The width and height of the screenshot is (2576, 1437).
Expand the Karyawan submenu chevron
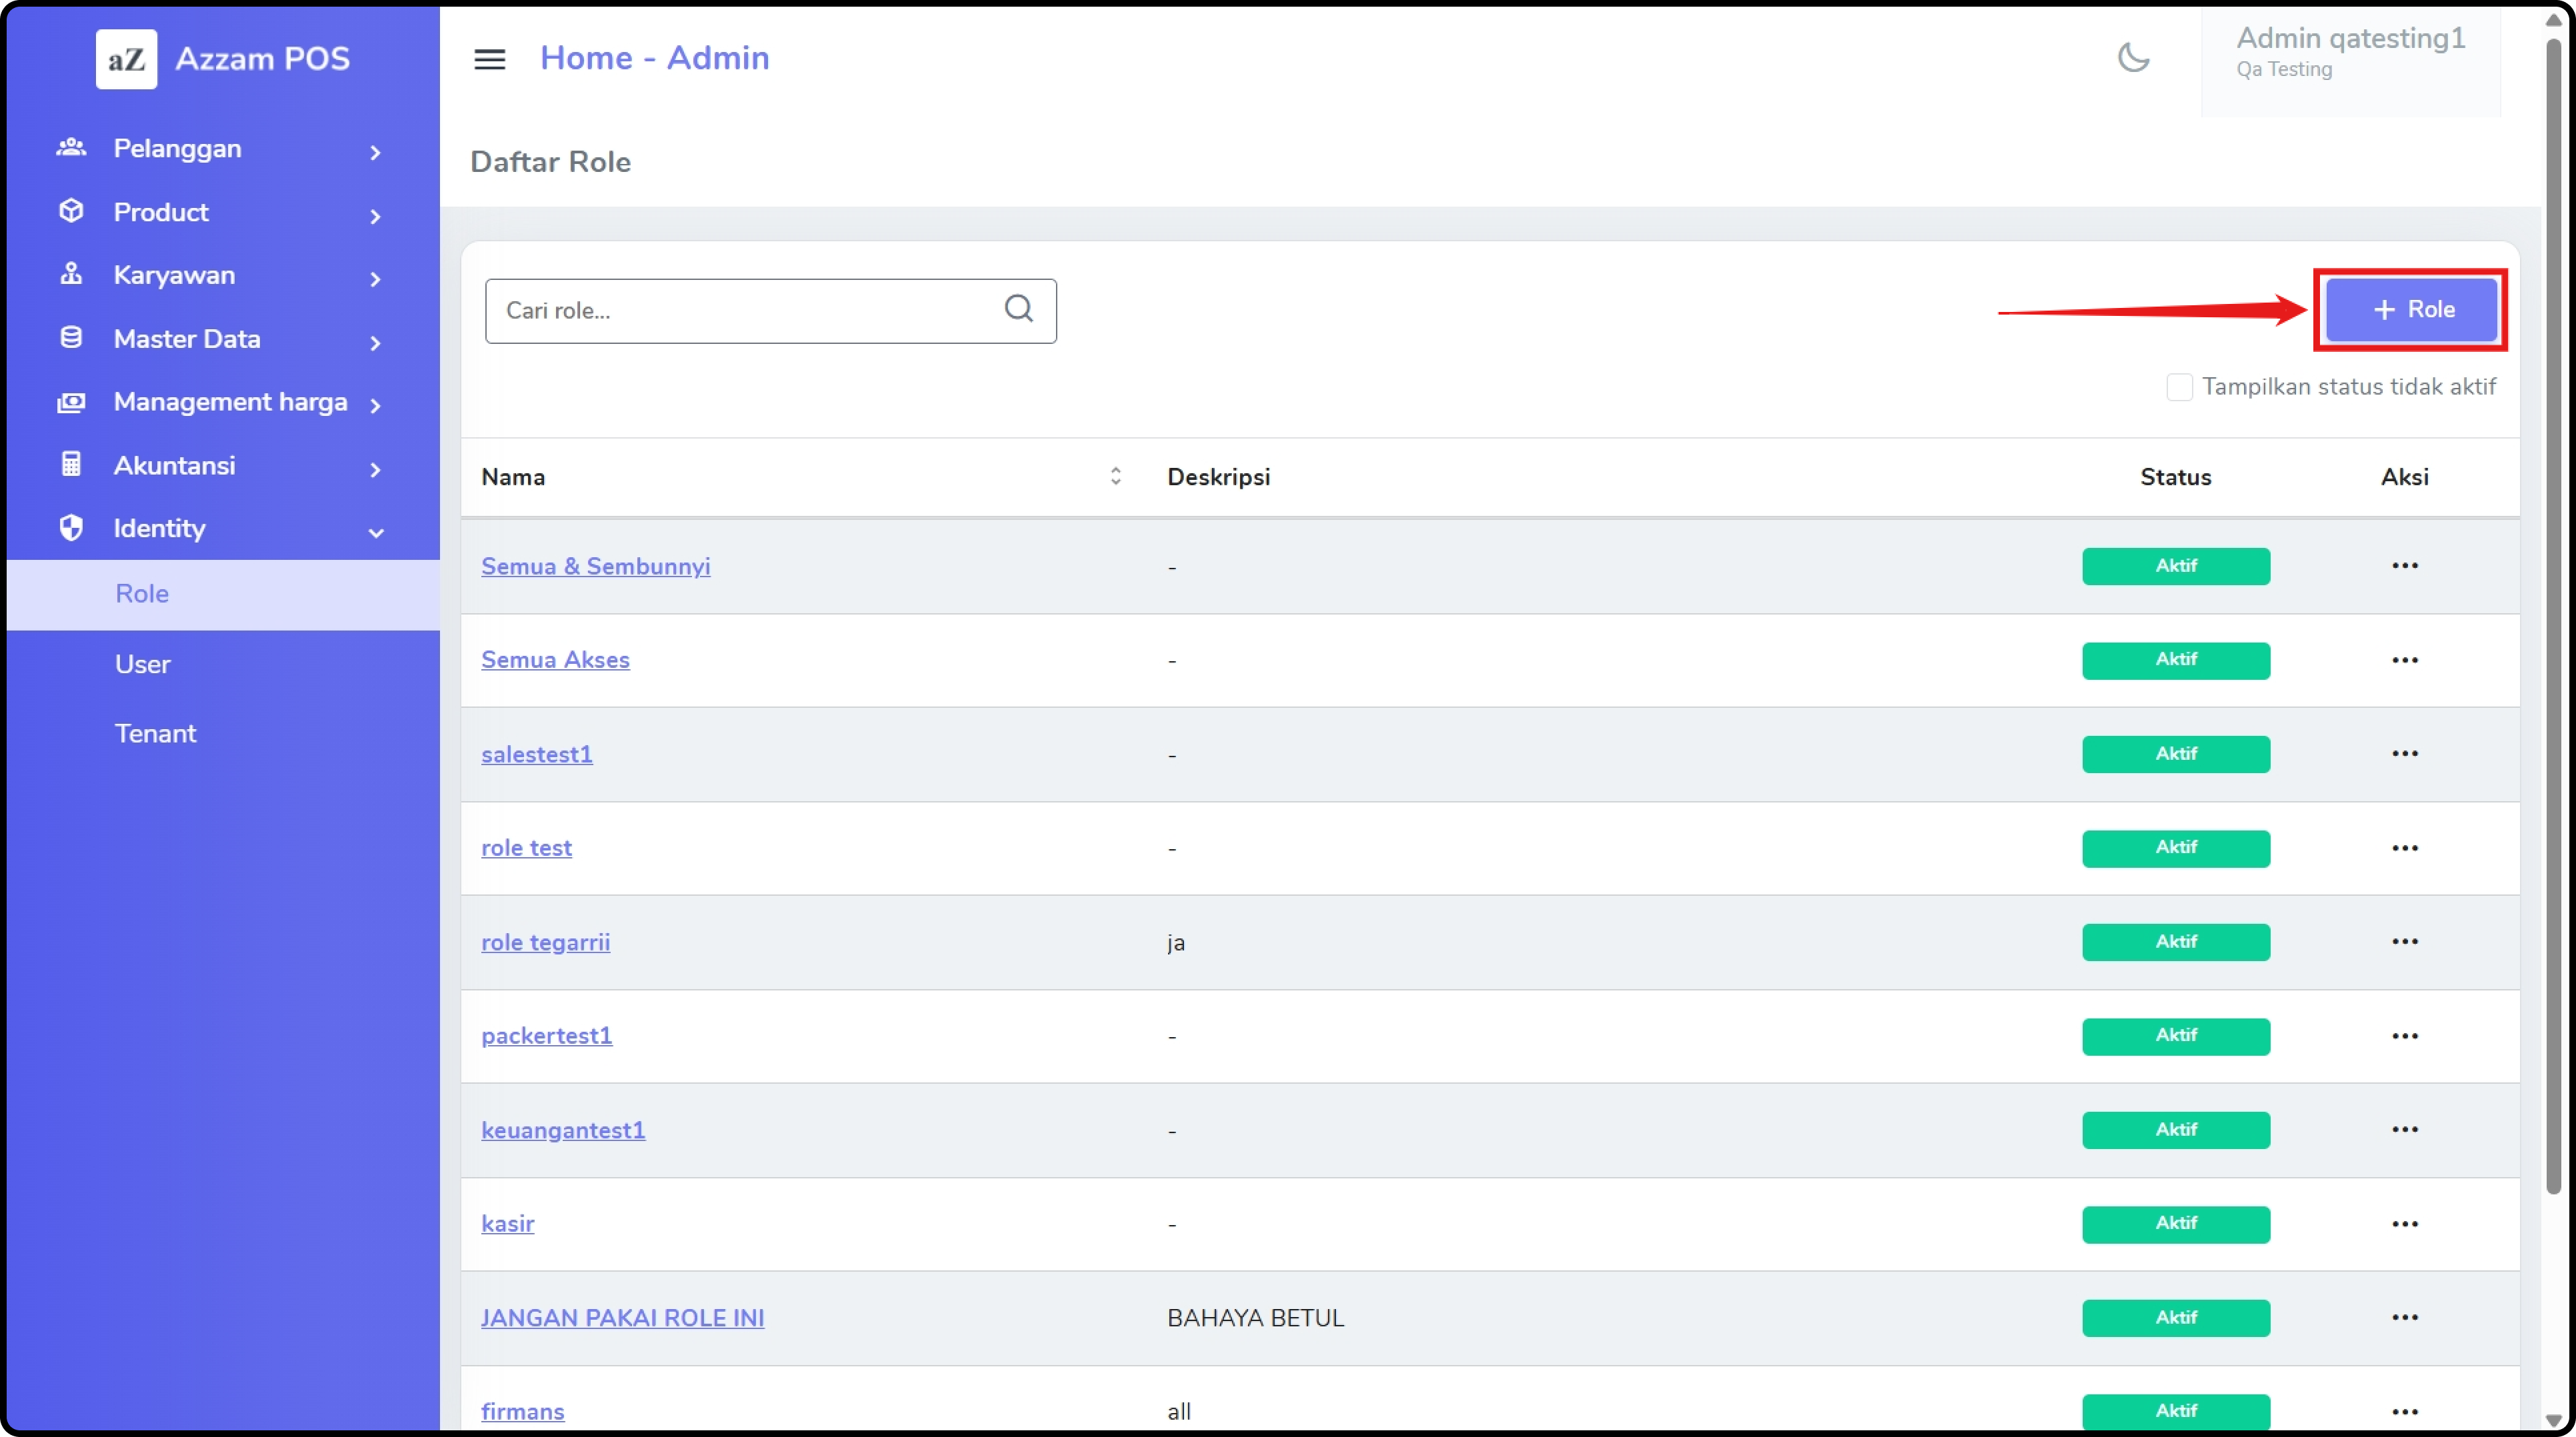tap(376, 279)
